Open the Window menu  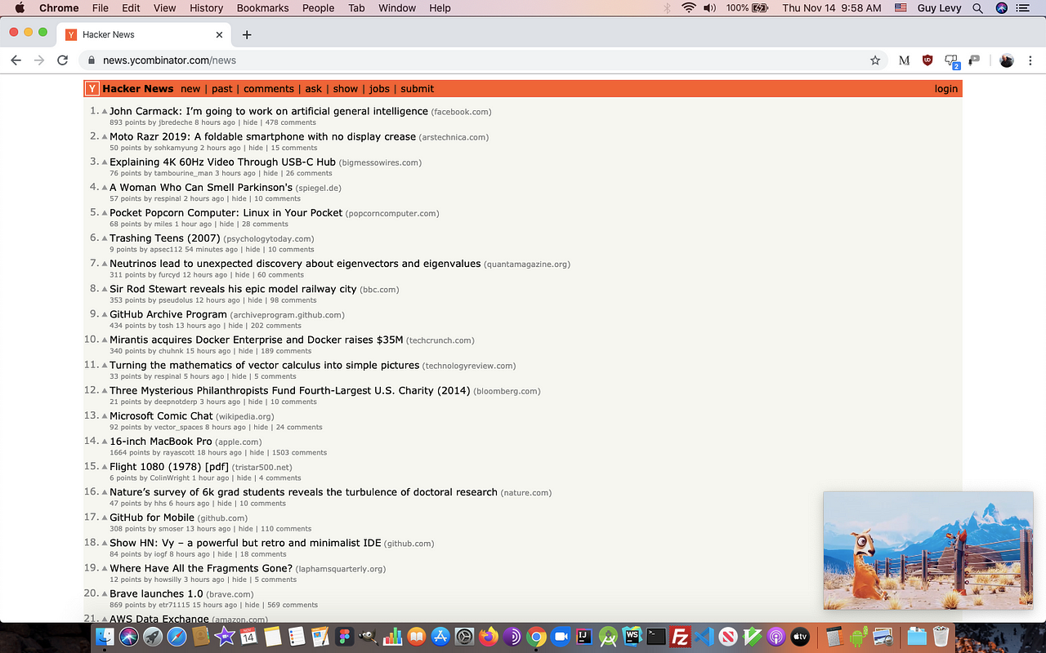click(397, 8)
